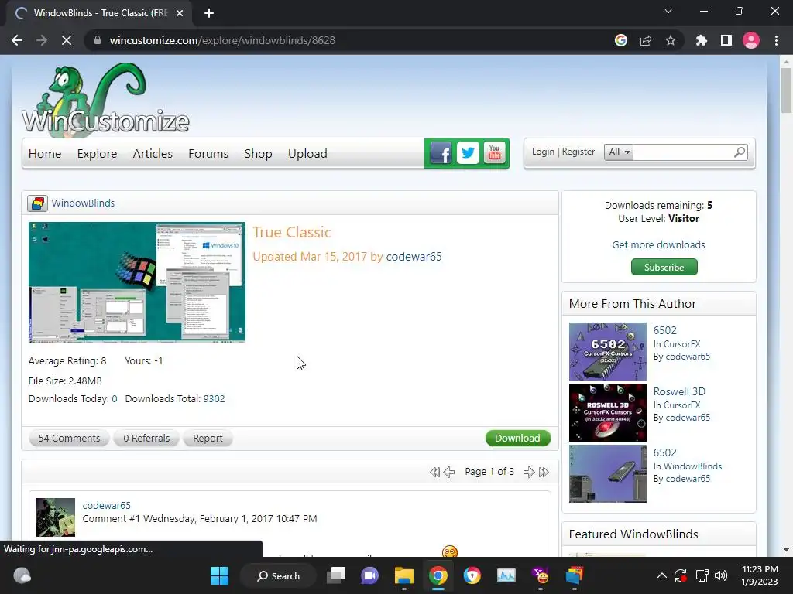Click the browser address bar URL
Image resolution: width=793 pixels, height=594 pixels.
coord(222,40)
